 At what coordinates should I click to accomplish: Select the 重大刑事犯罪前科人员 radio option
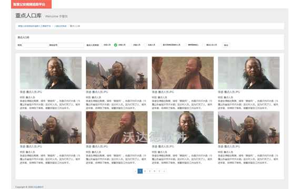coord(160,45)
